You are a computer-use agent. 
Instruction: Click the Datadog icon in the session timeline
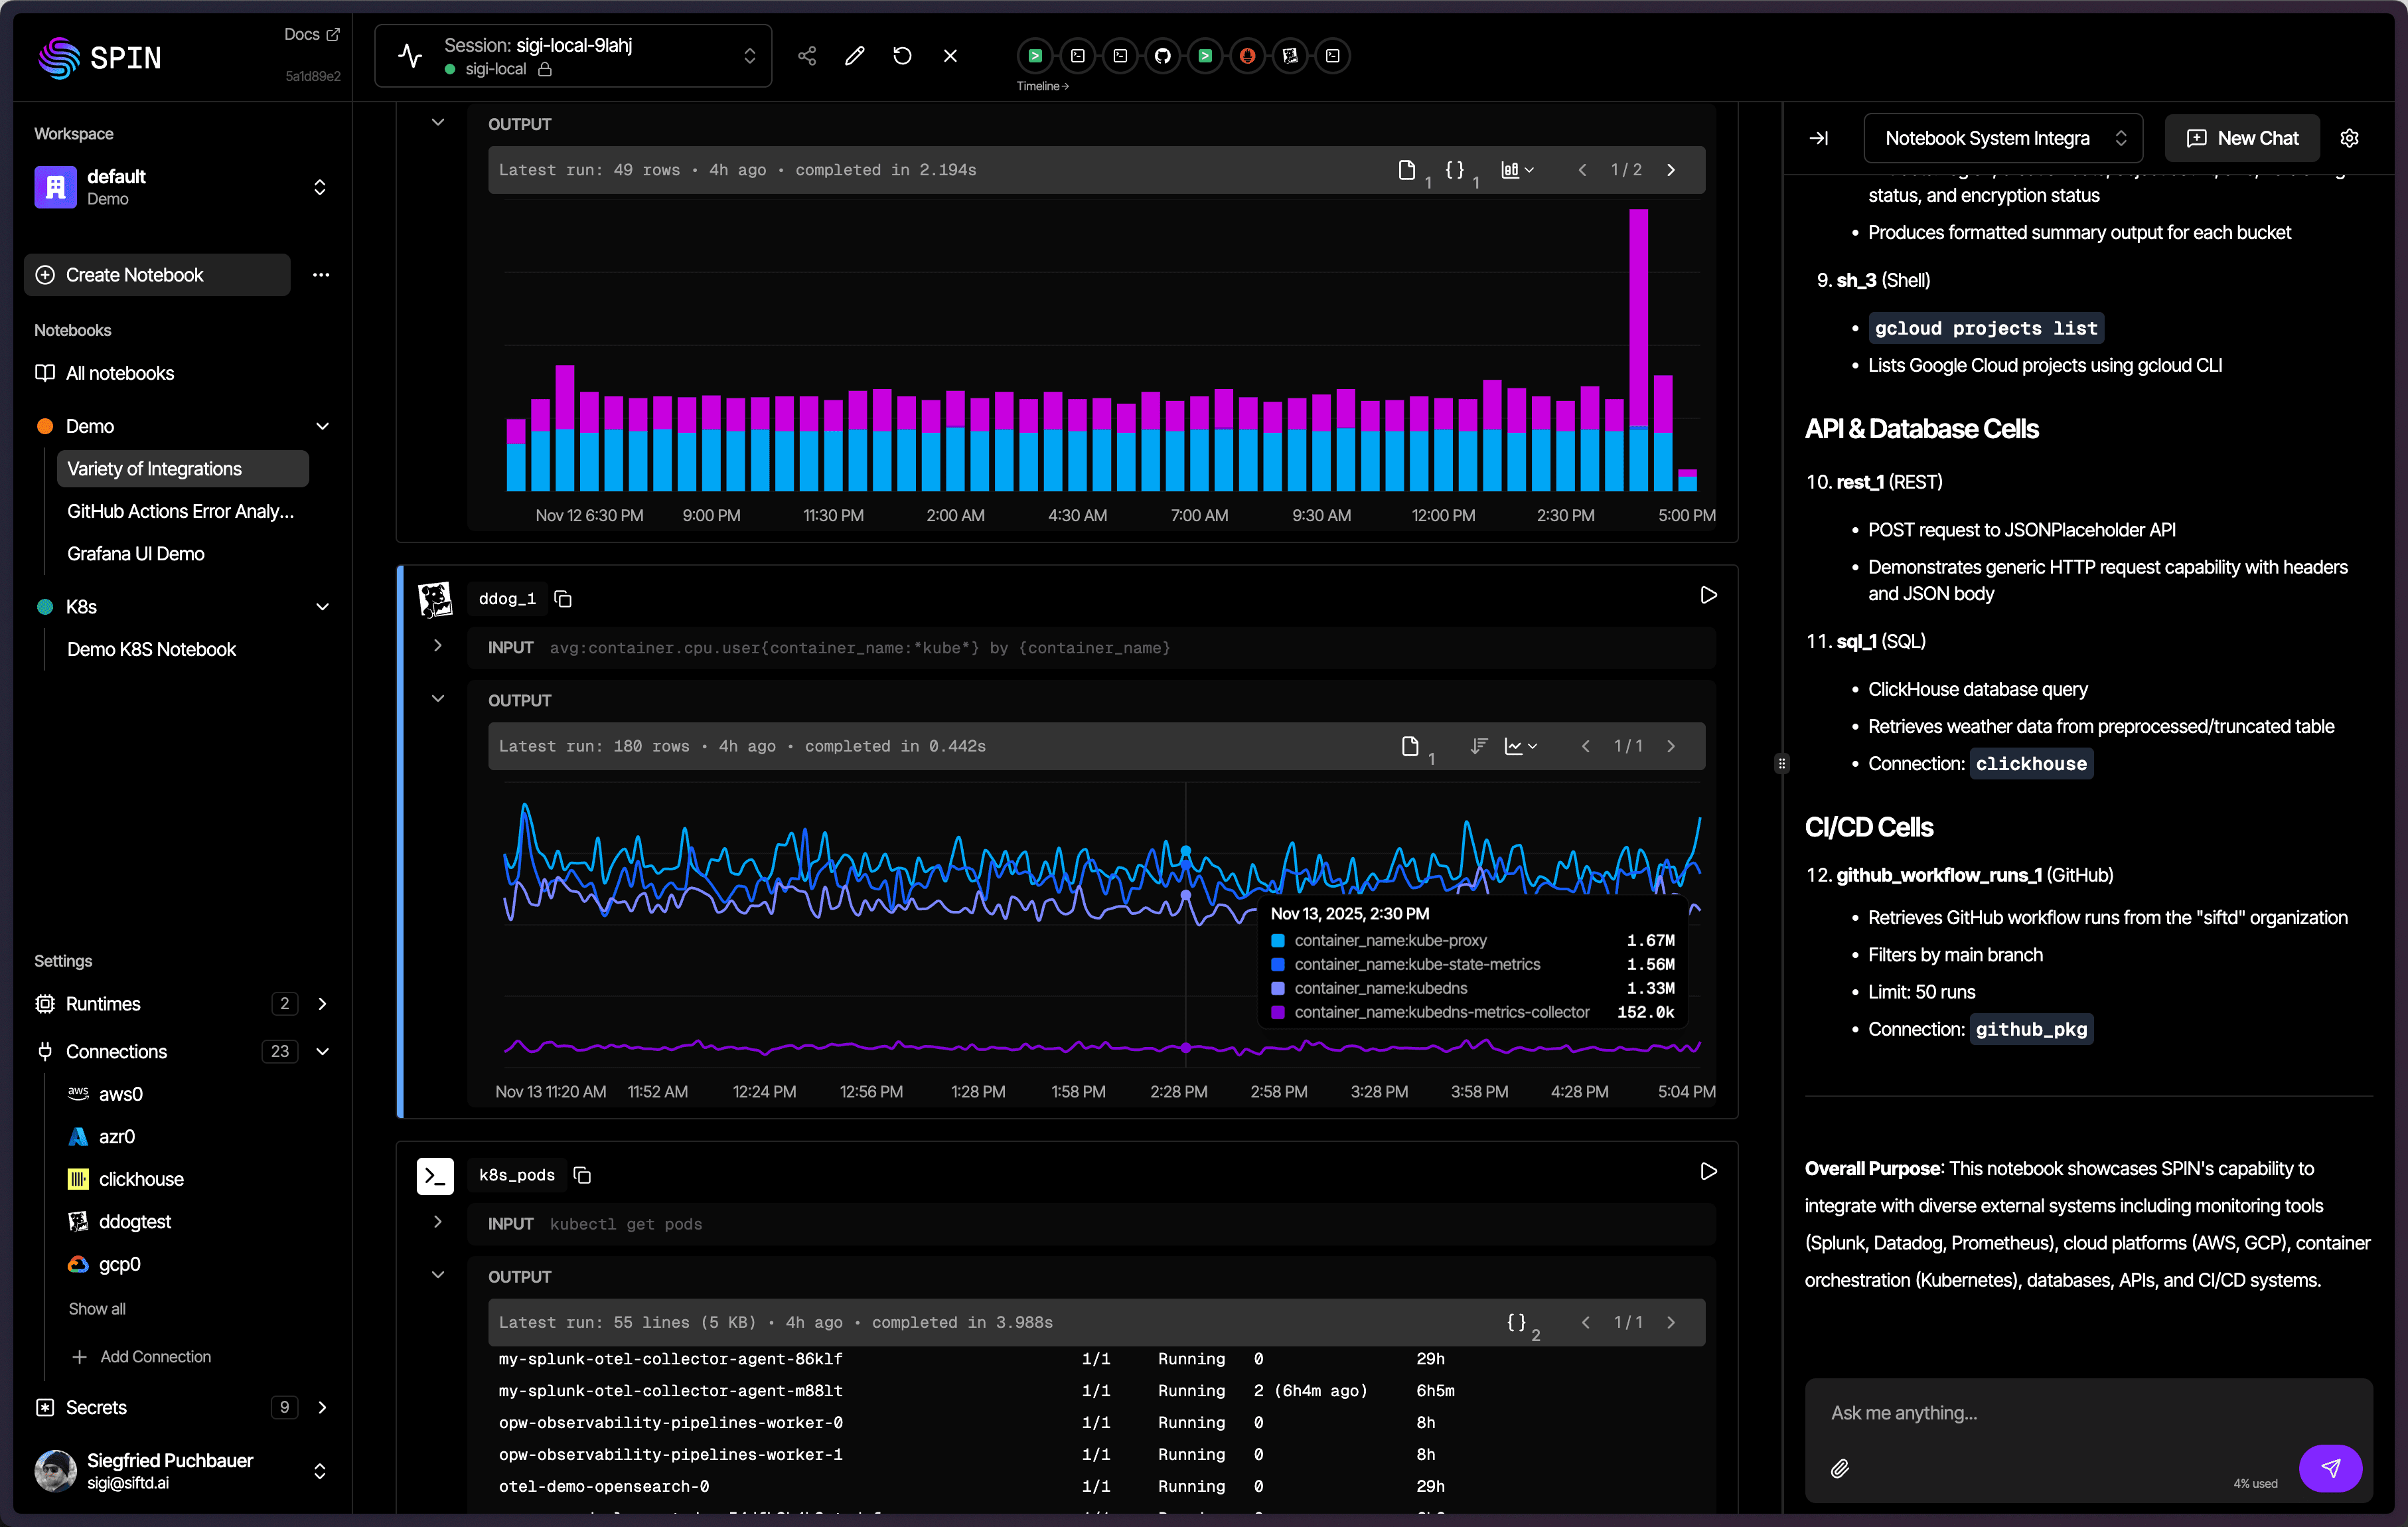tap(1290, 56)
